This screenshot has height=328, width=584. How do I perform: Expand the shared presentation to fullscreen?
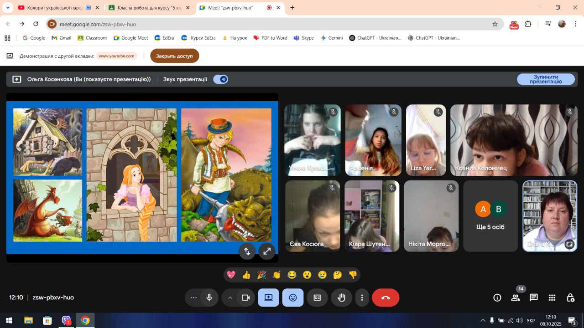(x=267, y=251)
